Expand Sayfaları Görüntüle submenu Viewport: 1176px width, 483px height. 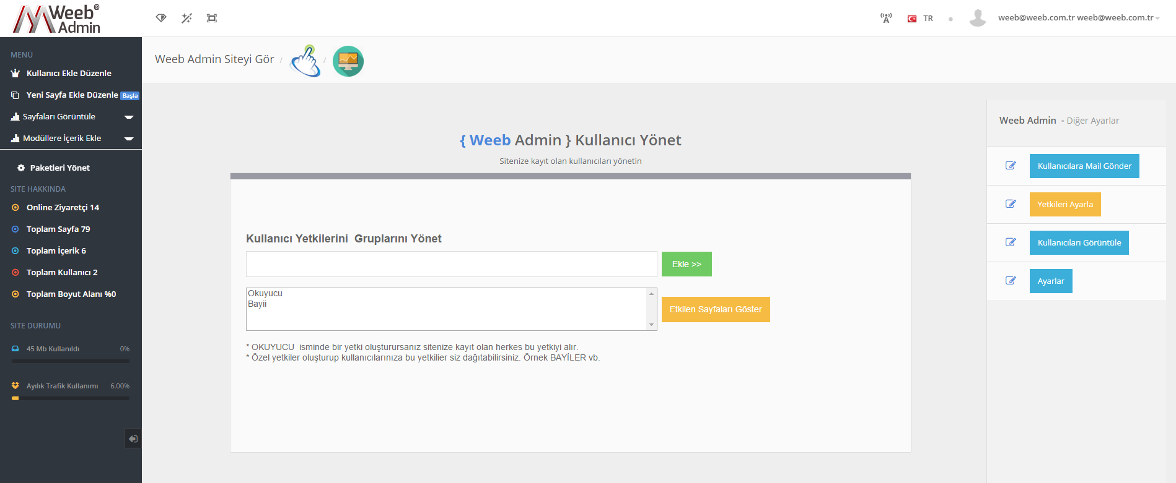(129, 117)
